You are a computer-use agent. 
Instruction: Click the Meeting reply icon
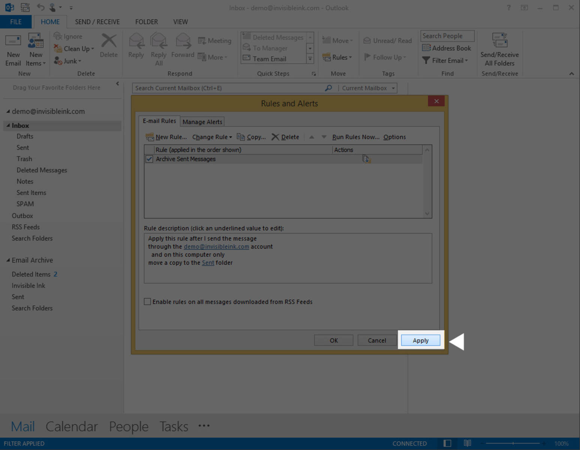click(214, 40)
